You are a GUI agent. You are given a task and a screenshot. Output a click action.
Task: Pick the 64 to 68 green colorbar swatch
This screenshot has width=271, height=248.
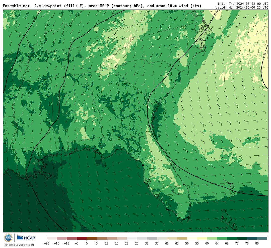pyautogui.click(x=222, y=238)
